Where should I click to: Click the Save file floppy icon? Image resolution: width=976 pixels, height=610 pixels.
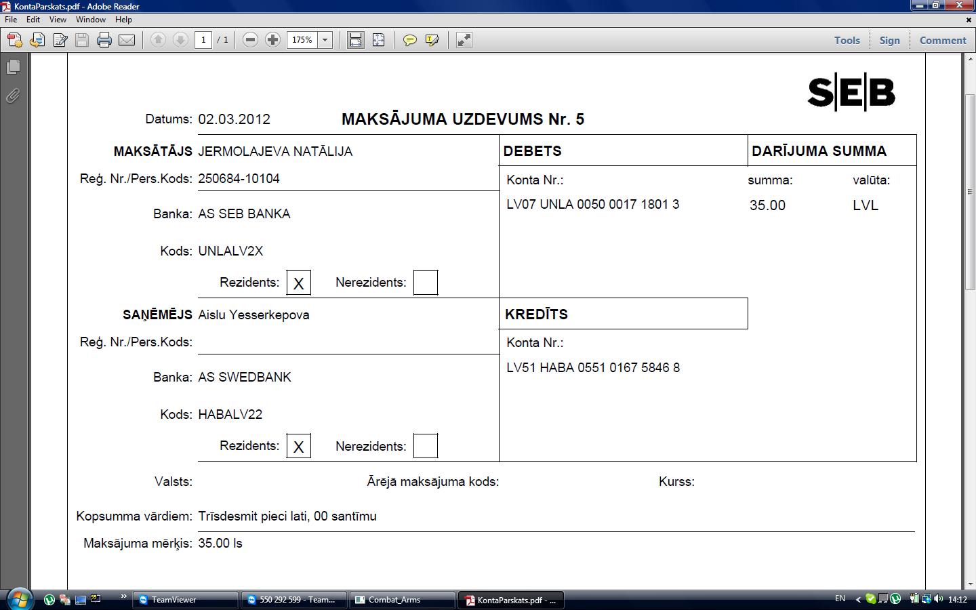click(x=82, y=40)
